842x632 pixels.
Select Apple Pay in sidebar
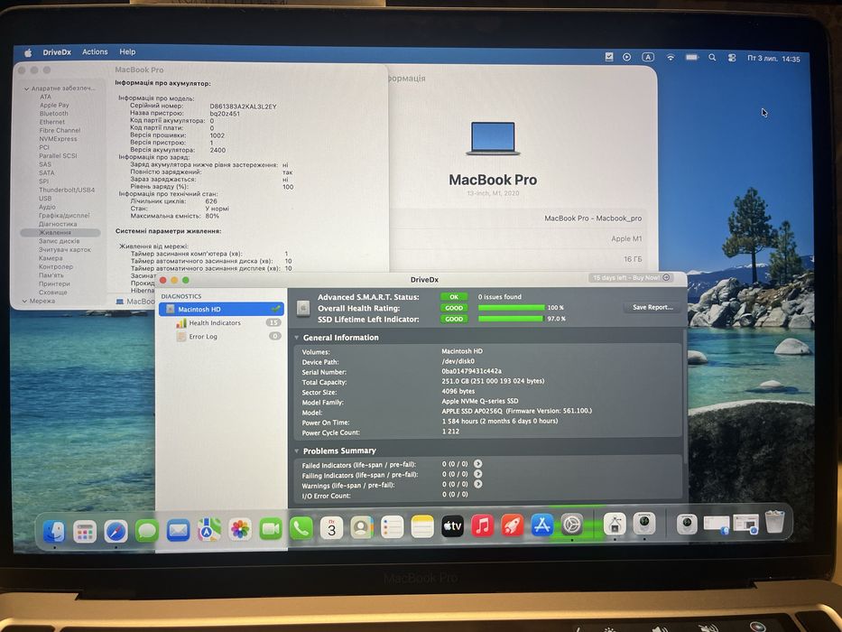coord(54,105)
